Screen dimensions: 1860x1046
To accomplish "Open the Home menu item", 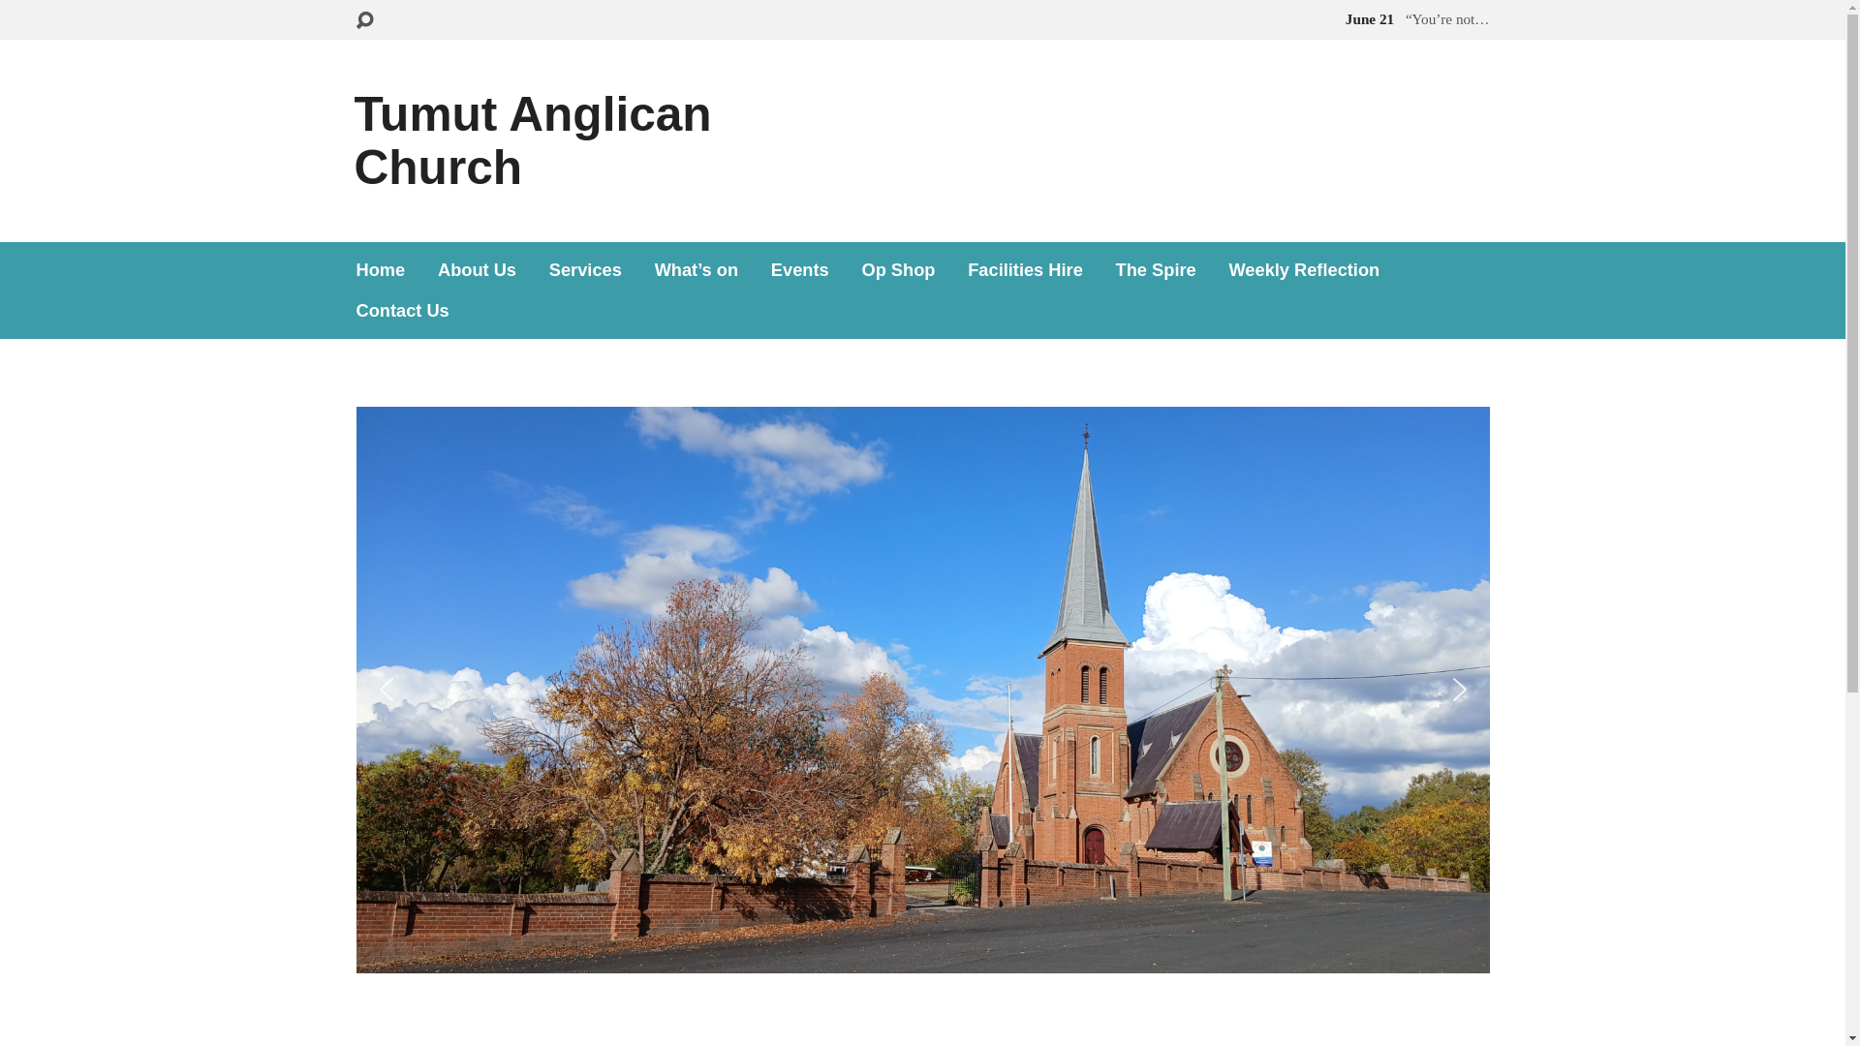I will point(381,270).
